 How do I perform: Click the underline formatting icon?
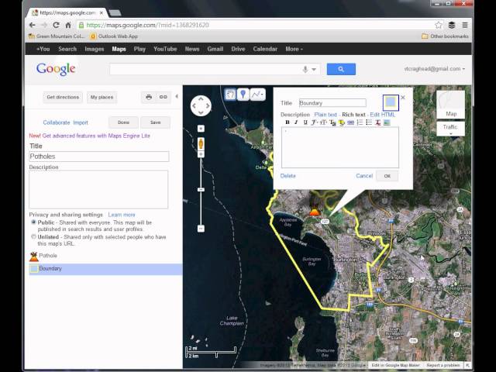pos(305,122)
